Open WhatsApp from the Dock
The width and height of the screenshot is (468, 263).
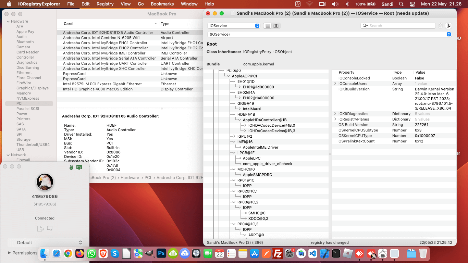tap(91, 253)
